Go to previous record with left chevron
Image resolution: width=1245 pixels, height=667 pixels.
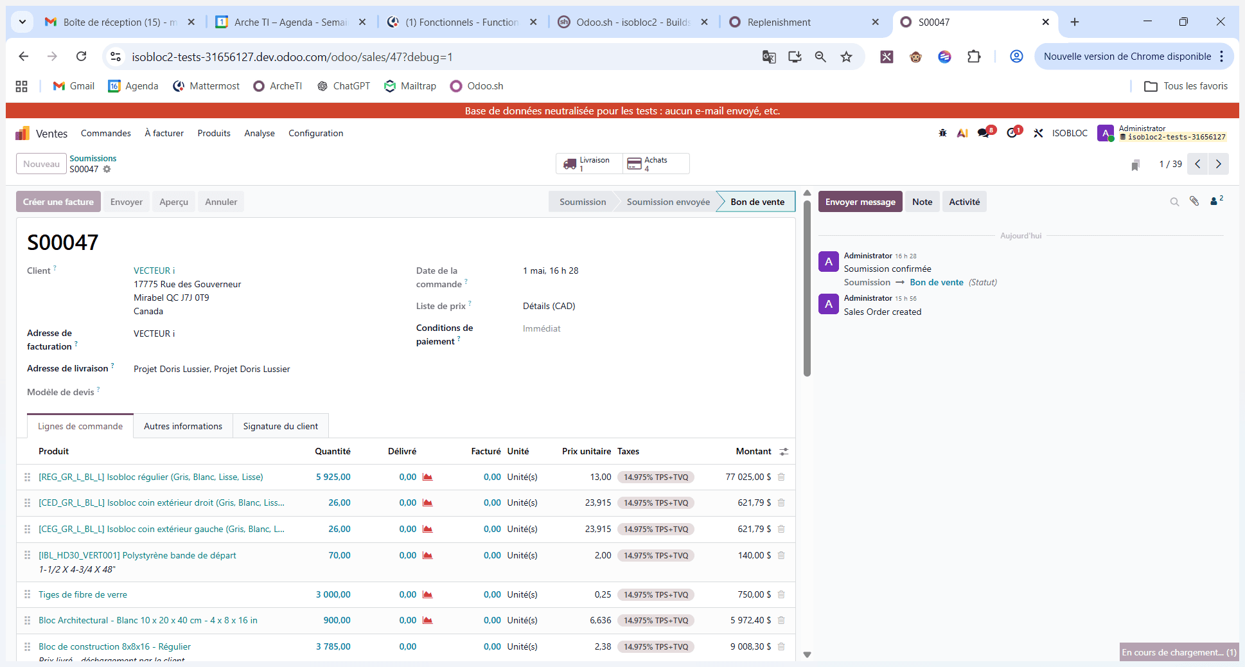1197,164
